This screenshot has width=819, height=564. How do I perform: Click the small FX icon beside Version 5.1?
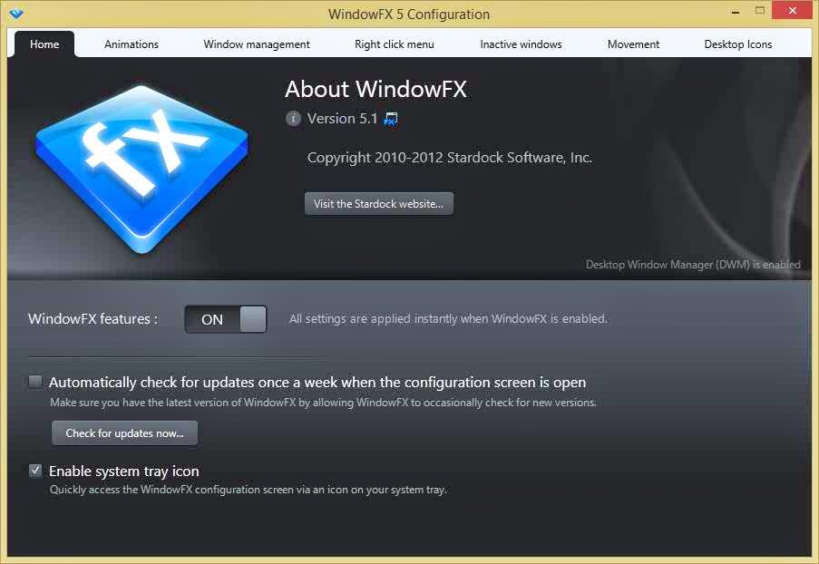391,119
